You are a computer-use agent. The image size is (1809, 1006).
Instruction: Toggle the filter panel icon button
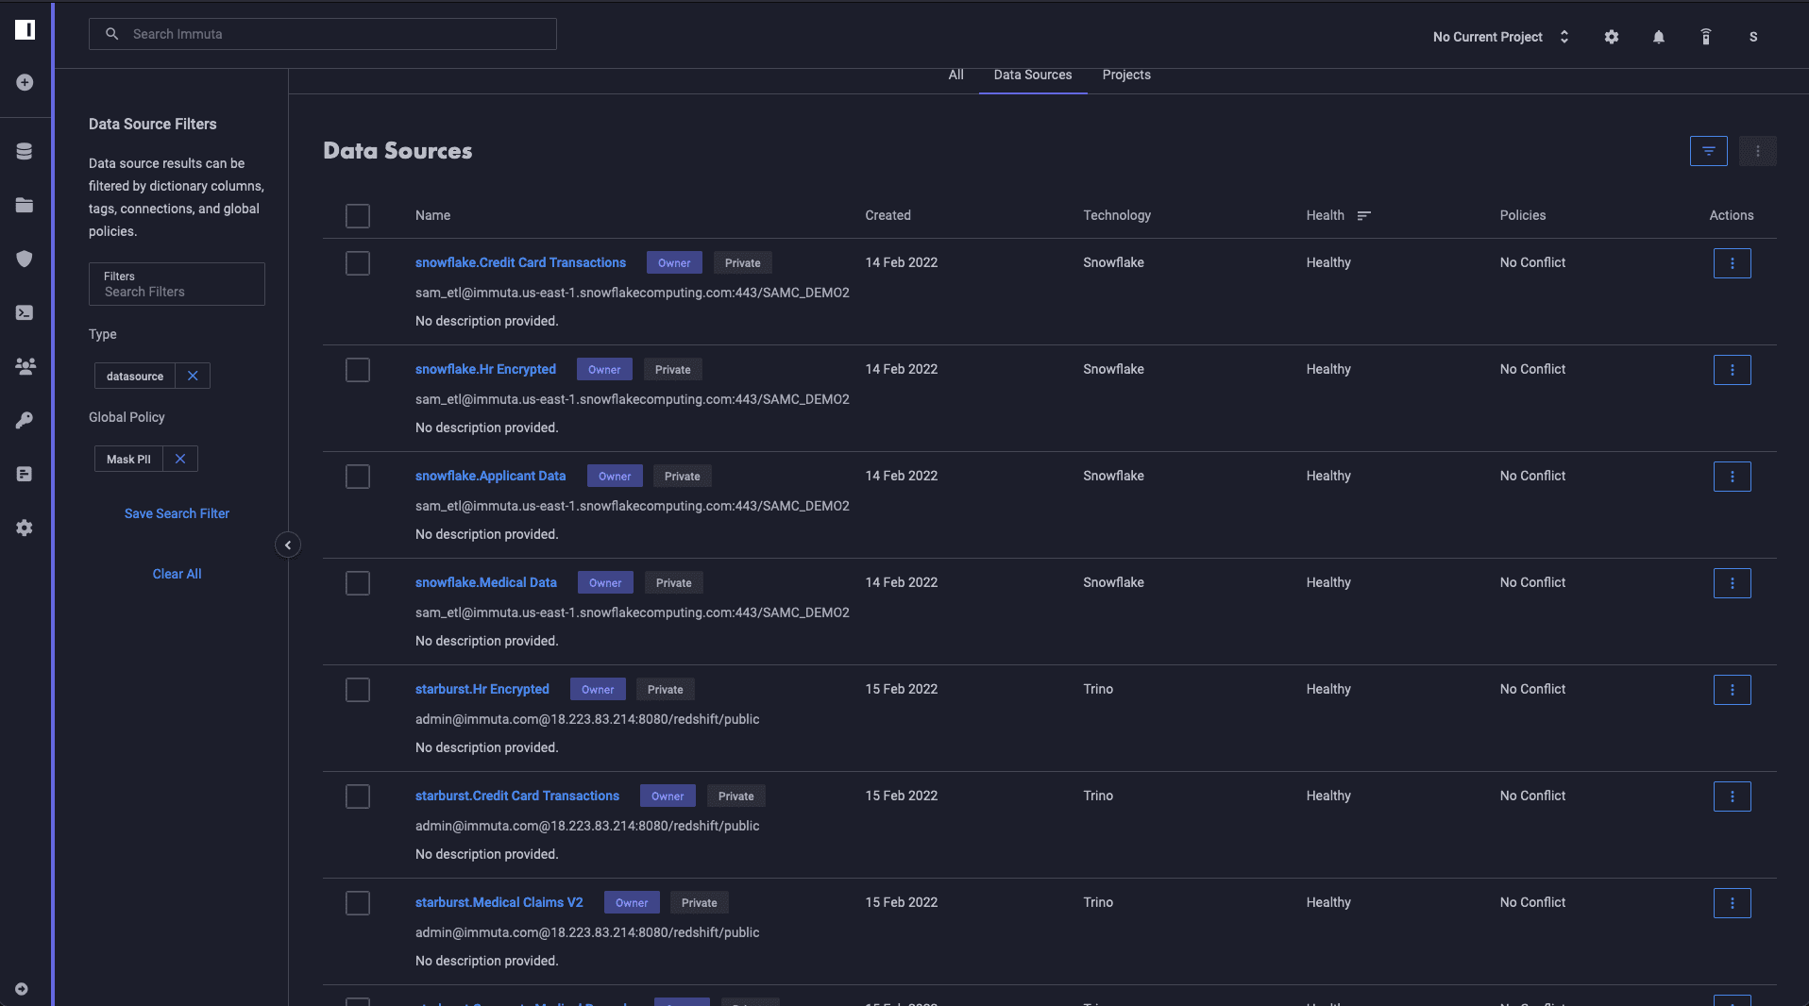[x=1708, y=151]
